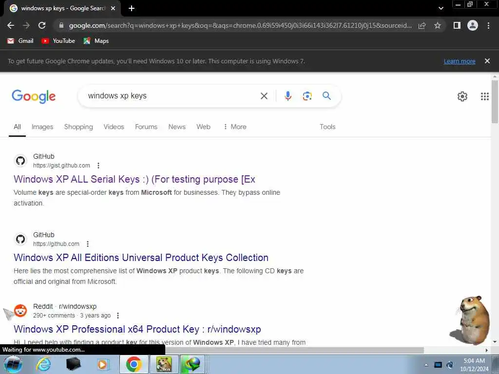Open Google quick settings gear
Viewport: 499px width, 374px height.
(x=462, y=96)
